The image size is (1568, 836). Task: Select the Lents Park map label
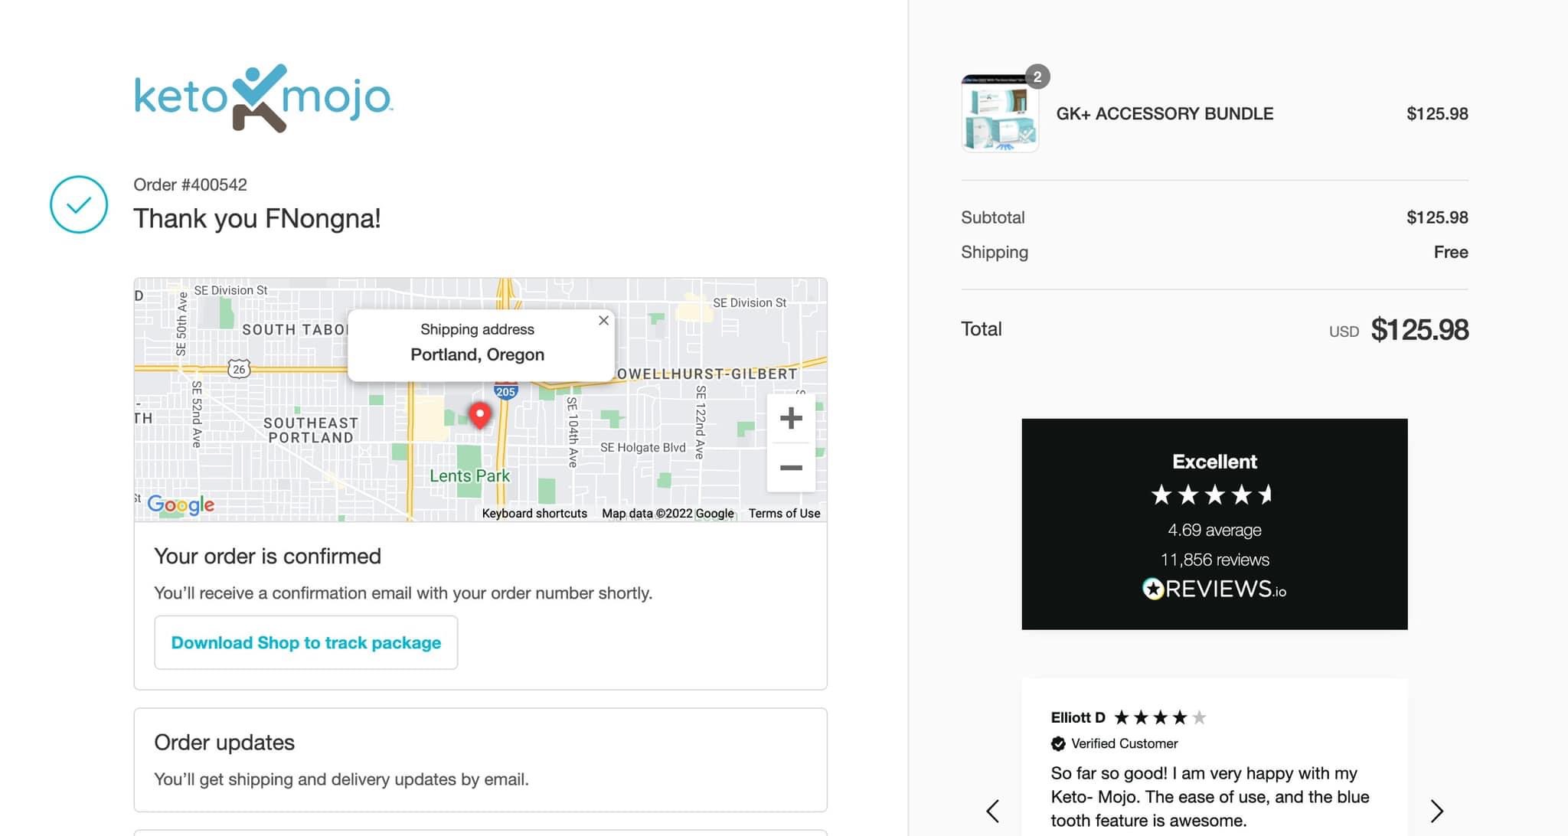(x=469, y=475)
